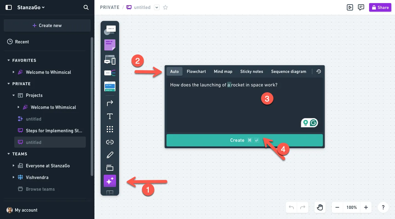Screen dimensions: 395x219
Task: Switch to Auto tab
Action: click(x=174, y=71)
